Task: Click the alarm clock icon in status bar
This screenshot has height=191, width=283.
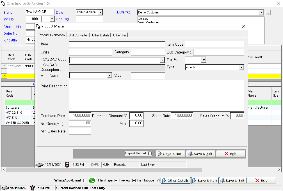Action: point(33,188)
